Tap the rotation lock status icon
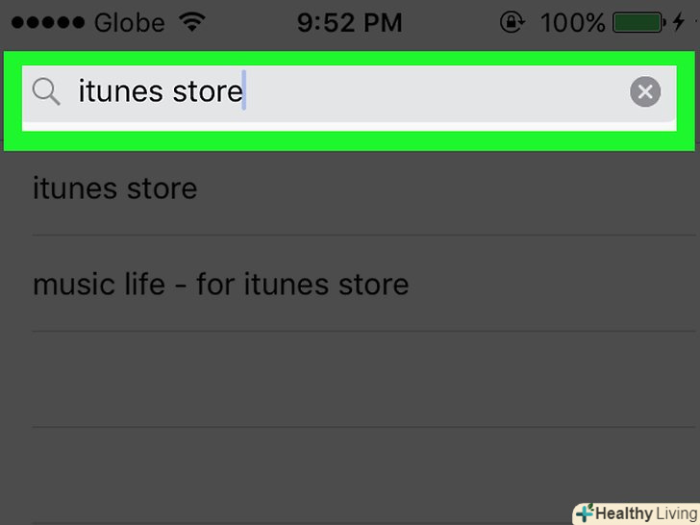This screenshot has width=700, height=525. (512, 23)
